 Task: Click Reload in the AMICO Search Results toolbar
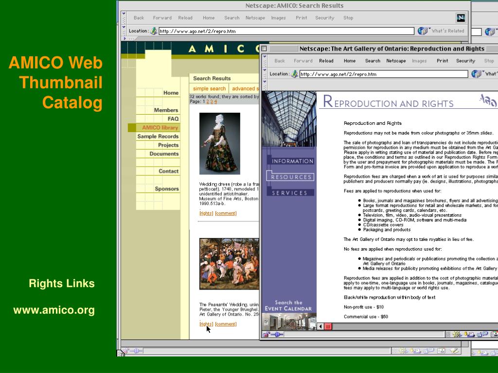pyautogui.click(x=185, y=18)
